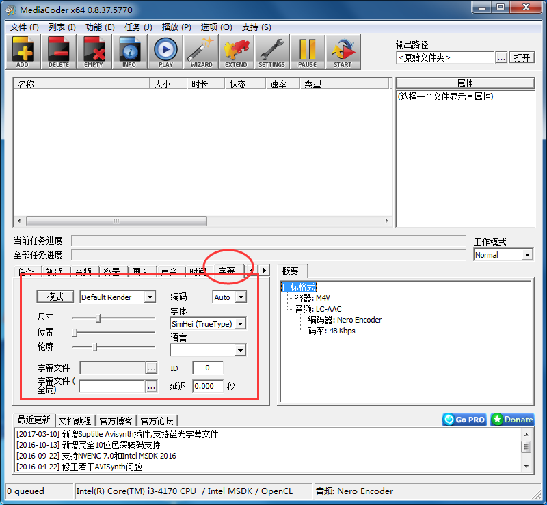
Task: Click the Go PRO button
Action: tap(464, 420)
